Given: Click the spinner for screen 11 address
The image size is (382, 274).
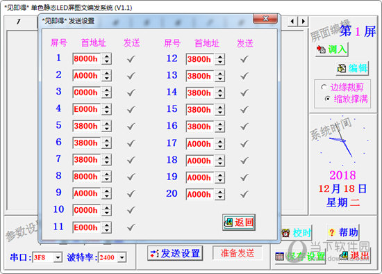Looking at the screenshot, I should click(x=106, y=227).
